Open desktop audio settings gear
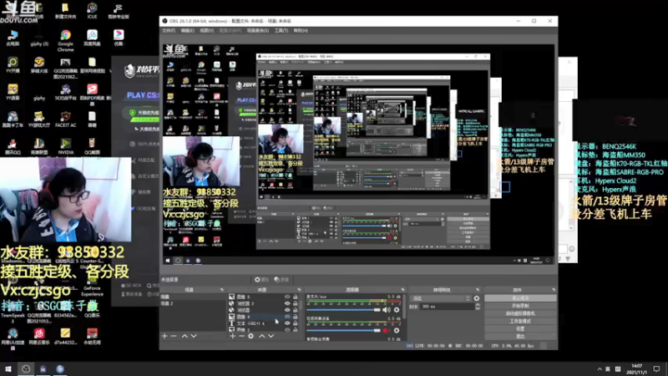The image size is (668, 376). click(397, 330)
